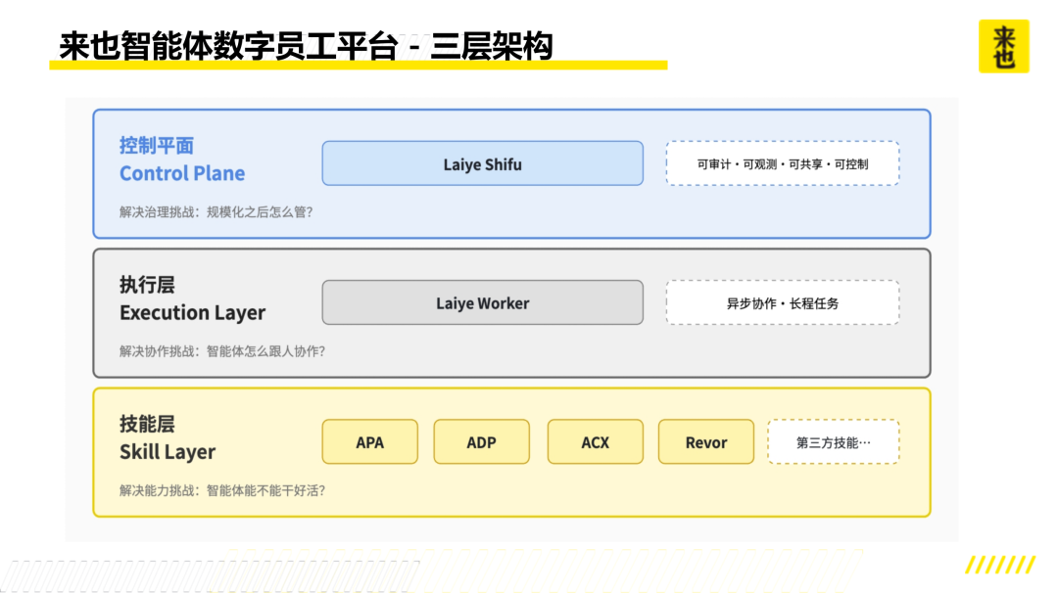This screenshot has width=1058, height=595.
Task: Click the 解决协作挑战 caption text
Action: [x=222, y=351]
